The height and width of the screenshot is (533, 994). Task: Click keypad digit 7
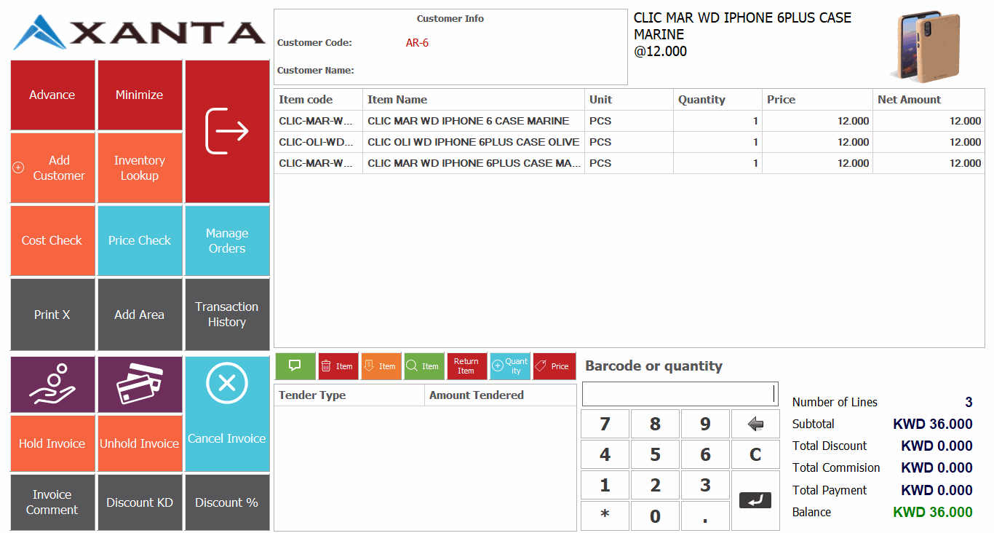point(605,424)
